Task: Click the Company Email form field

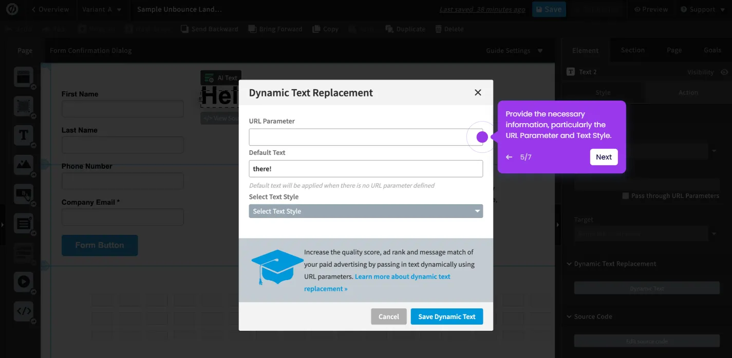Action: point(122,217)
